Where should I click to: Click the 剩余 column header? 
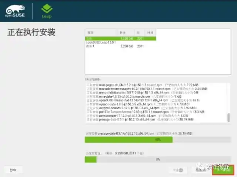(x=126, y=33)
